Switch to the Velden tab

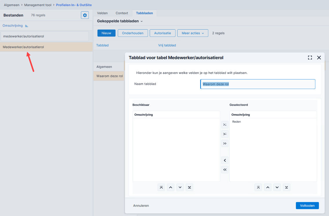click(x=102, y=13)
